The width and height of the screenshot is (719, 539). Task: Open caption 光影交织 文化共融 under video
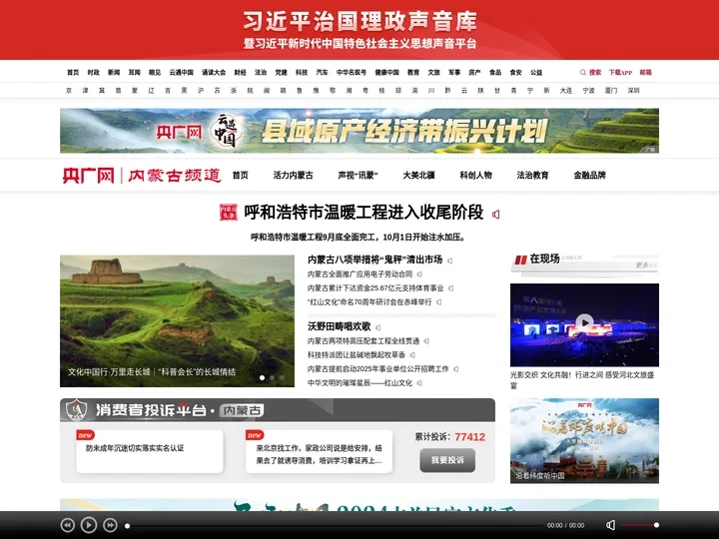tap(582, 380)
